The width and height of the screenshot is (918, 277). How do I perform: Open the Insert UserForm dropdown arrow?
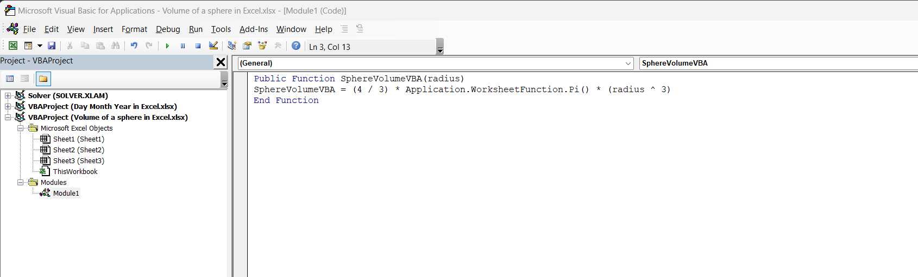(40, 46)
